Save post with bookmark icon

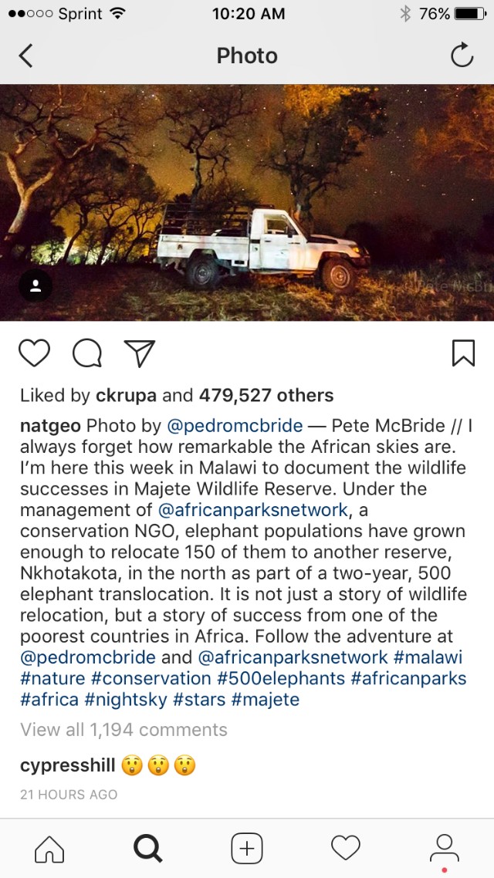pos(462,353)
